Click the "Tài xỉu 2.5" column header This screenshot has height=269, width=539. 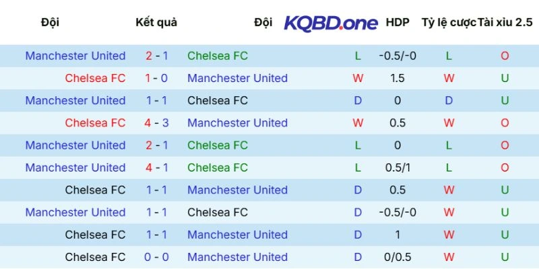pos(505,23)
